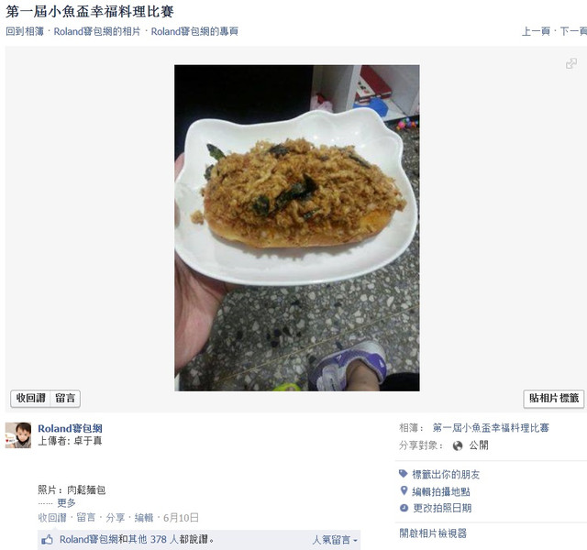
Task: Toggle 收回讚 button below photo
Action: 30,398
